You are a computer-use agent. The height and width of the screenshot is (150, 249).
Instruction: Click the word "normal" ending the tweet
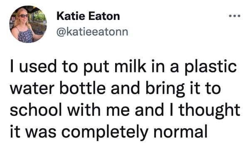pos(180,131)
